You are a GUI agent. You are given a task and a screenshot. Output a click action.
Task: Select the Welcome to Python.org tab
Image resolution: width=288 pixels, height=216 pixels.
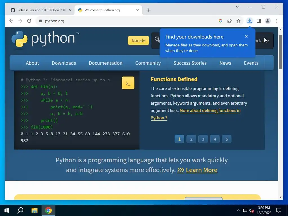(x=108, y=10)
